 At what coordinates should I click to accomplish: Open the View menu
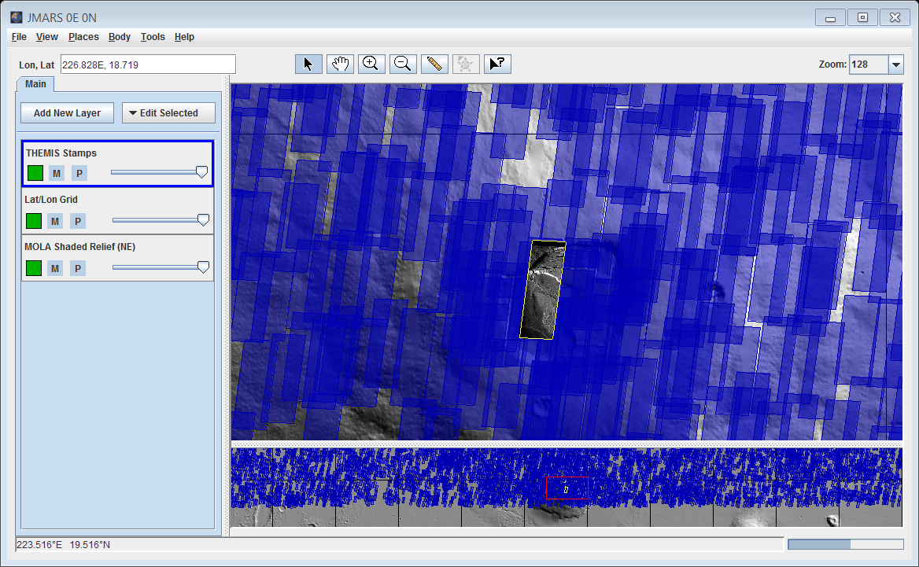(47, 37)
